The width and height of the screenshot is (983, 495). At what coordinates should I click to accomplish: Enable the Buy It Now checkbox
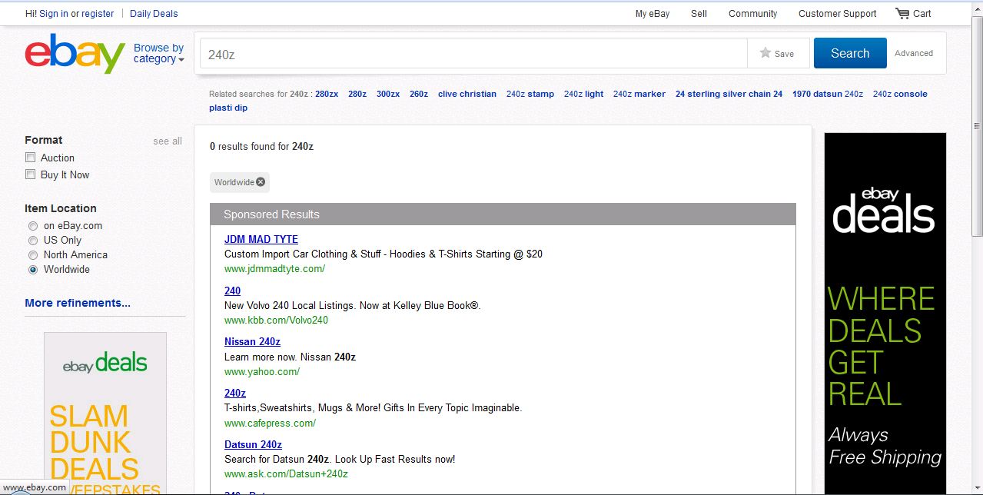pos(31,174)
